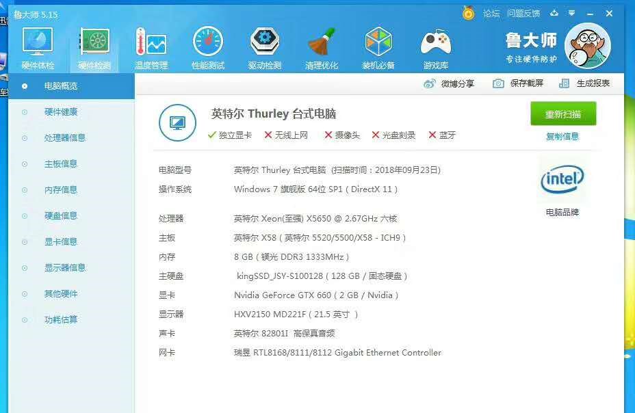Click 电脑品牌 label under logo
The height and width of the screenshot is (413, 635).
562,213
